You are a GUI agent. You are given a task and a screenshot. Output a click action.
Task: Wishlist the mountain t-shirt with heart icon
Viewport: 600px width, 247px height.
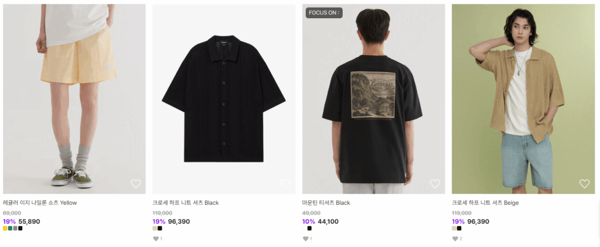coord(435,184)
